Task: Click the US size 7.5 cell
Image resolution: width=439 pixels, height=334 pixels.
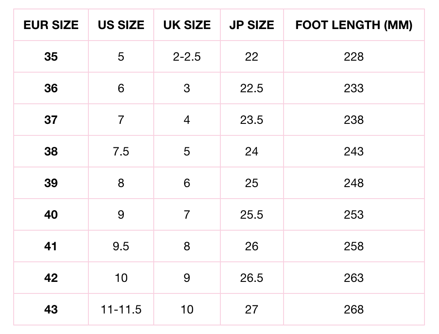Action: (121, 151)
